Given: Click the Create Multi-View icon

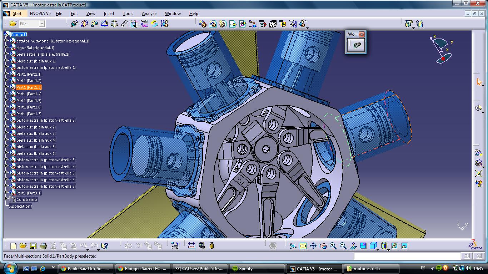Looking at the screenshot, I should (x=363, y=245).
